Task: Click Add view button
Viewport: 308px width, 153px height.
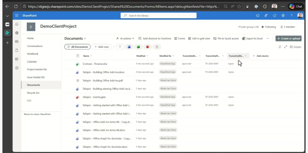Action: 101,47
